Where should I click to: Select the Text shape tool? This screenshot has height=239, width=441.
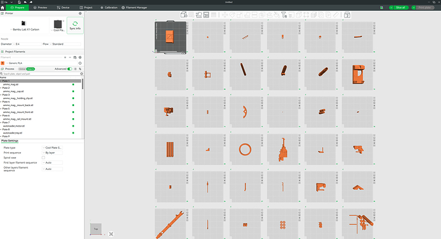(x=284, y=15)
